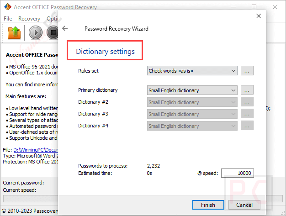The width and height of the screenshot is (286, 216).
Task: Click Dictionary #2 ellipsis browse button
Action: pos(247,102)
